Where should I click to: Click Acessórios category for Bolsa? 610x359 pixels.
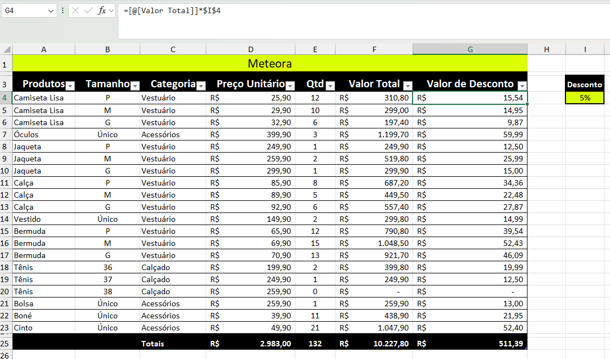click(x=173, y=304)
